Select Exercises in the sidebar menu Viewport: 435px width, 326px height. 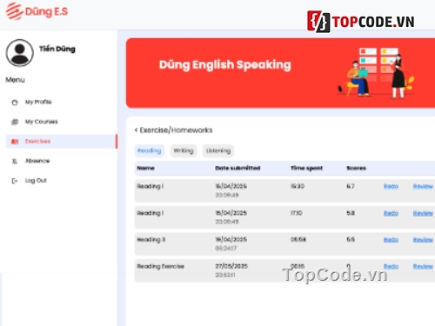tap(61, 142)
